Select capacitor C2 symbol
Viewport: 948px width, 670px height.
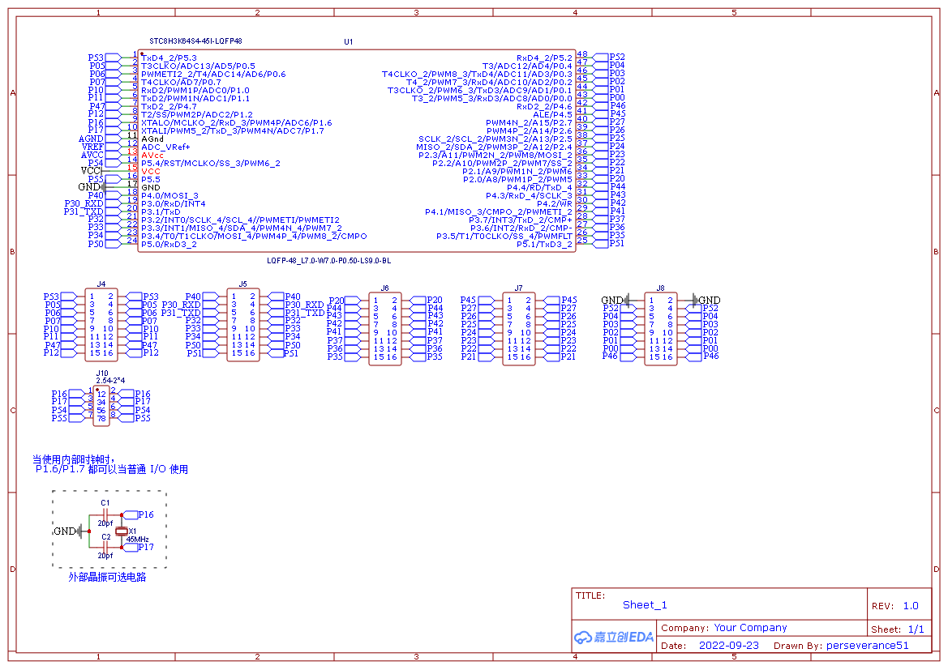click(x=105, y=547)
